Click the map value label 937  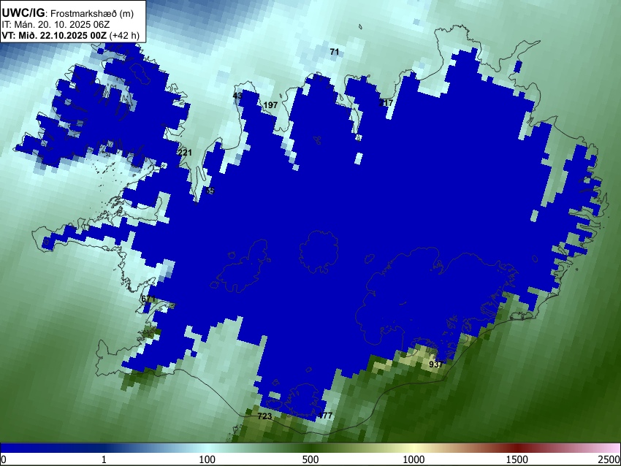tap(436, 364)
